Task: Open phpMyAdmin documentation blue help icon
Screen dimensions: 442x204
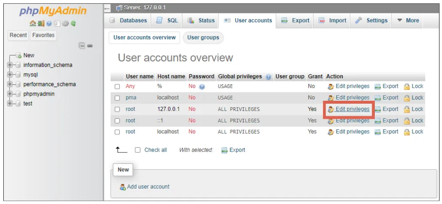Action: tap(49, 24)
